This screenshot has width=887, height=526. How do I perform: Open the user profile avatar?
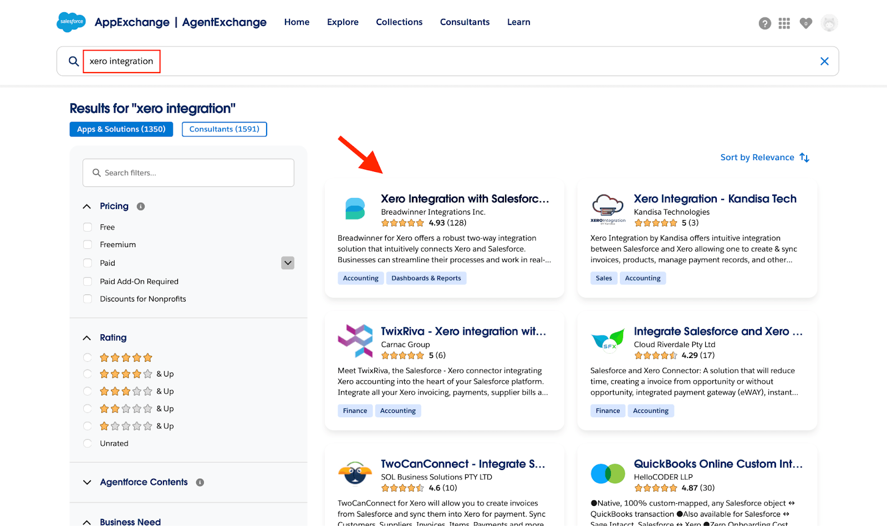click(x=829, y=23)
